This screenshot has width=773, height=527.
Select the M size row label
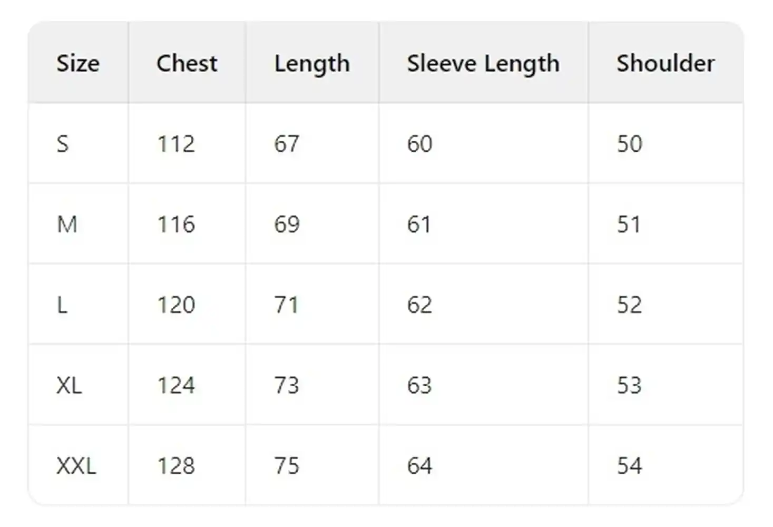tap(67, 225)
